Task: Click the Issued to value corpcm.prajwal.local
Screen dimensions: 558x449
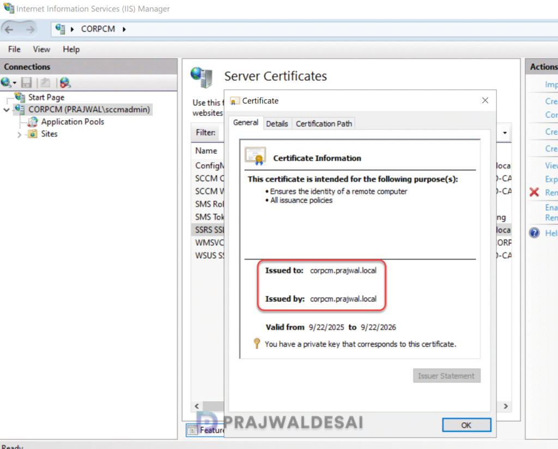Action: [343, 271]
